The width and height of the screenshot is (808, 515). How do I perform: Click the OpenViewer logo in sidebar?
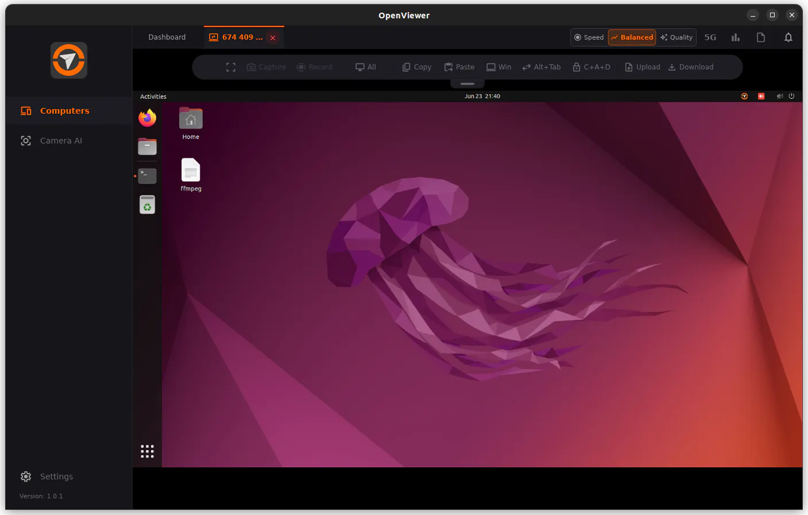pyautogui.click(x=69, y=60)
